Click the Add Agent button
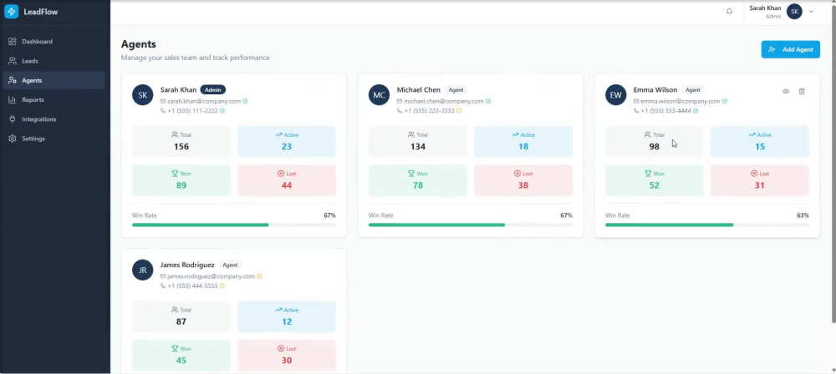This screenshot has width=836, height=374. [790, 49]
